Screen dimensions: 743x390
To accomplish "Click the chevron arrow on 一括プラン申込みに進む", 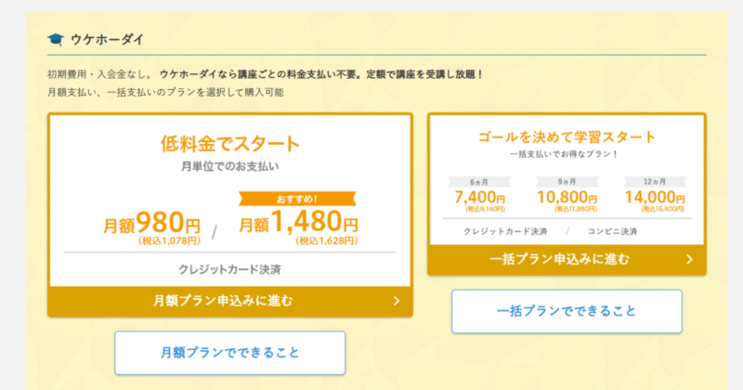I will pos(689,259).
